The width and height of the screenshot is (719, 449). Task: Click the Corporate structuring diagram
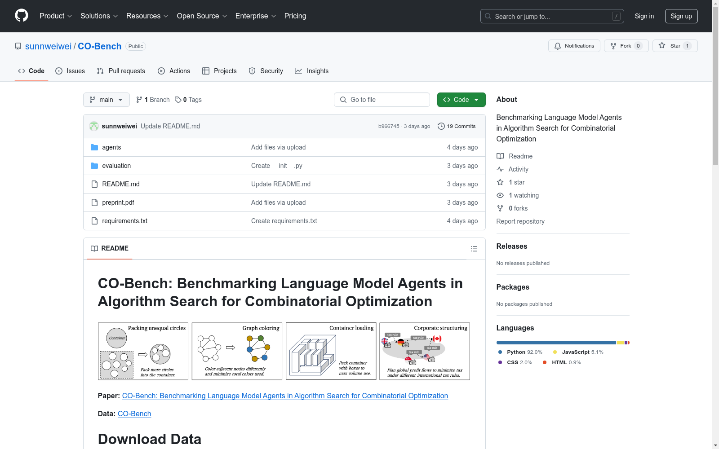(x=425, y=351)
